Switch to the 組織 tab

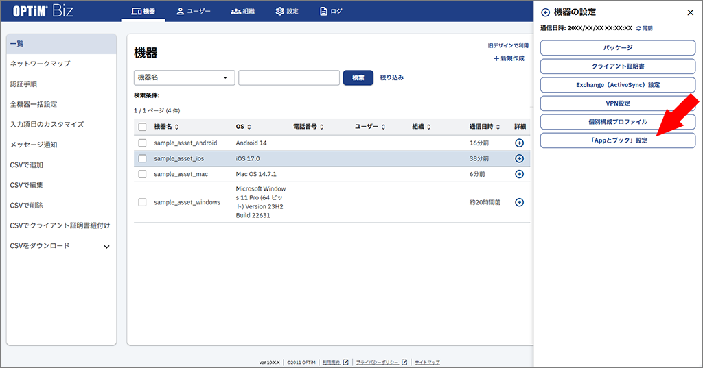[x=242, y=11]
